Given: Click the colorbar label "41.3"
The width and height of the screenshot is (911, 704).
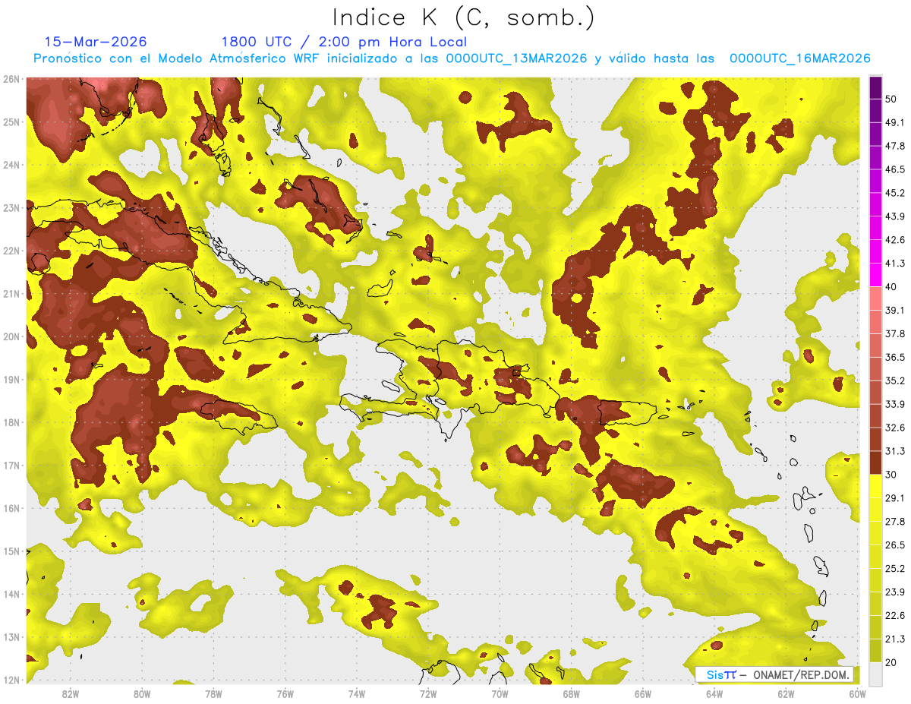Looking at the screenshot, I should pos(895,264).
